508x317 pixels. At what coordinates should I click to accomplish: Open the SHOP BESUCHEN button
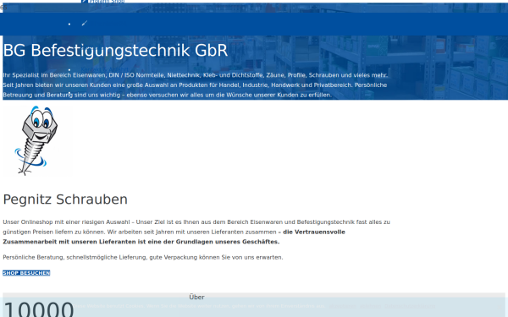click(26, 273)
